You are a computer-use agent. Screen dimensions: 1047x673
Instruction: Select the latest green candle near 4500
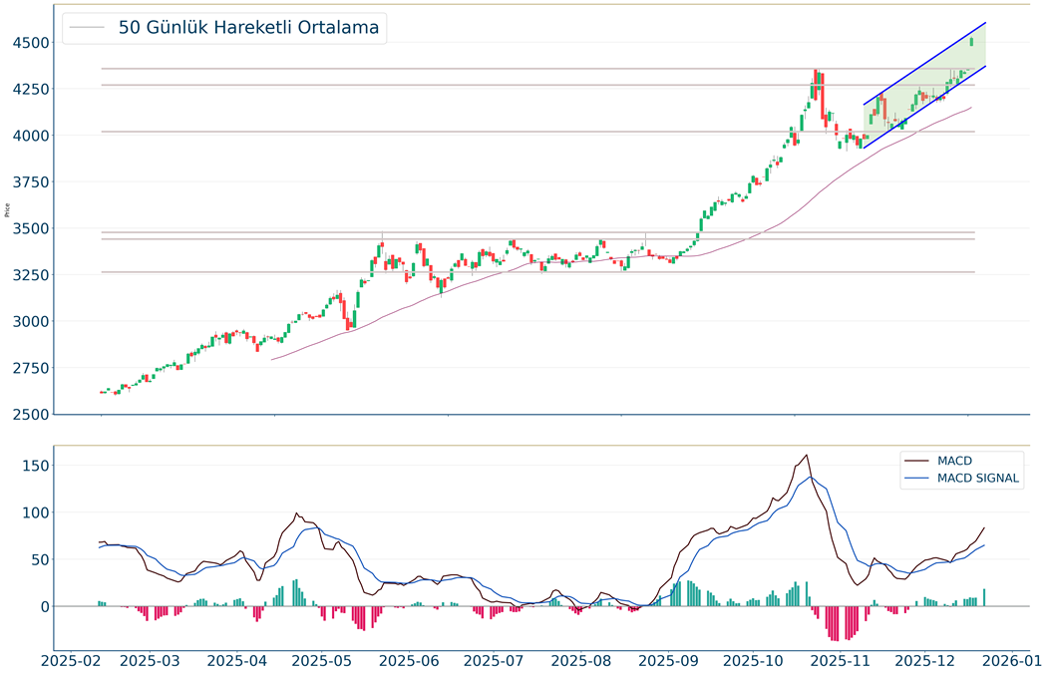click(972, 41)
